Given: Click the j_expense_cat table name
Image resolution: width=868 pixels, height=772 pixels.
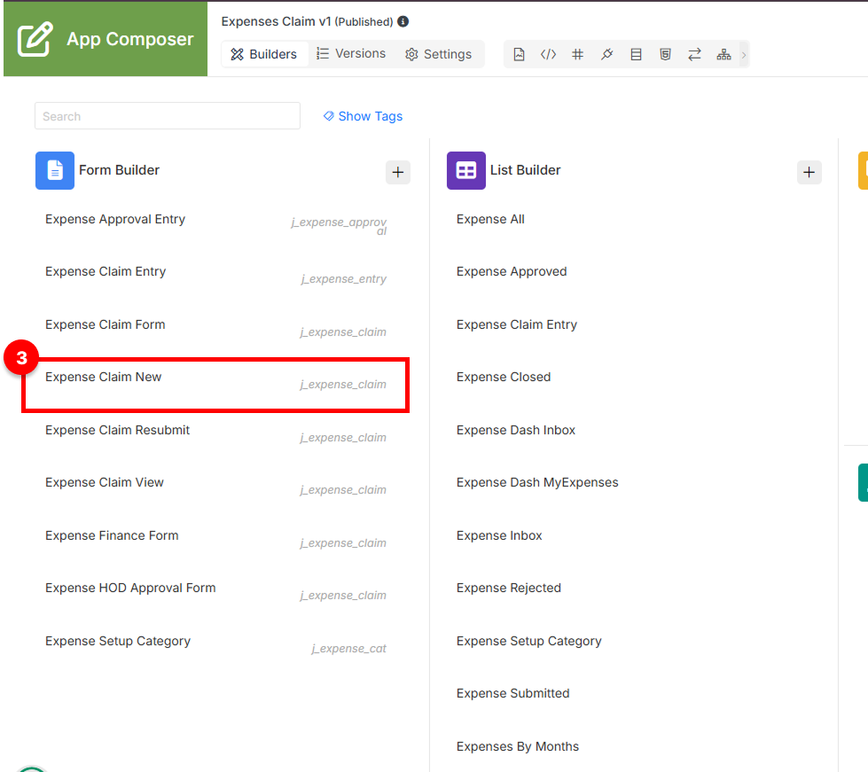Looking at the screenshot, I should (x=348, y=649).
